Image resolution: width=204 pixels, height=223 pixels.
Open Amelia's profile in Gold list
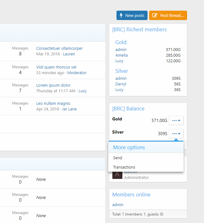click(121, 55)
